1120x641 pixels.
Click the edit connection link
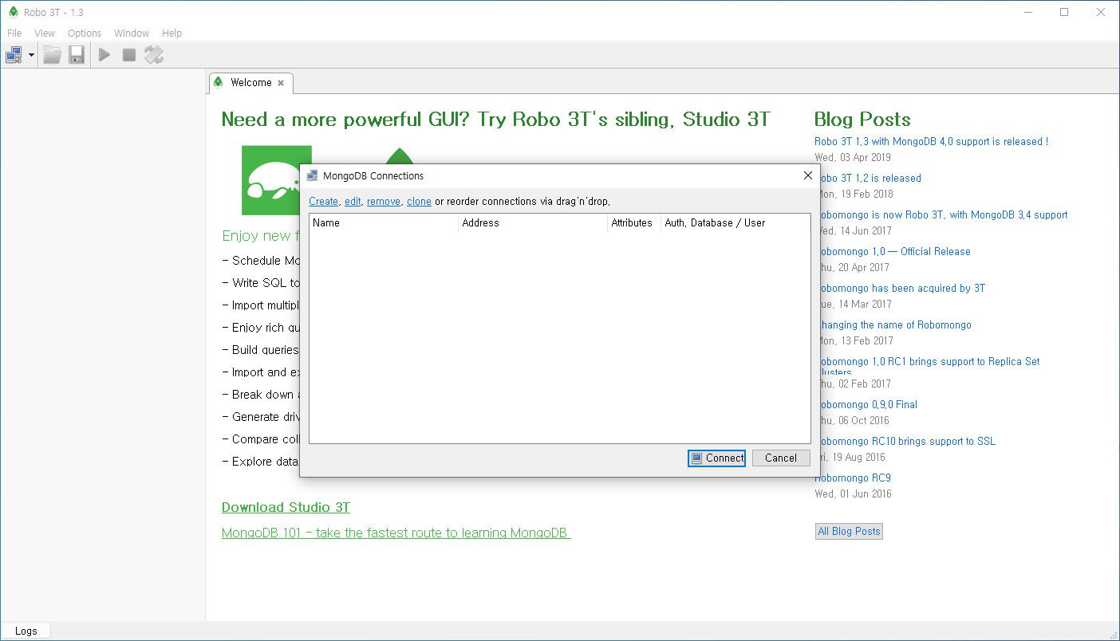pos(353,201)
